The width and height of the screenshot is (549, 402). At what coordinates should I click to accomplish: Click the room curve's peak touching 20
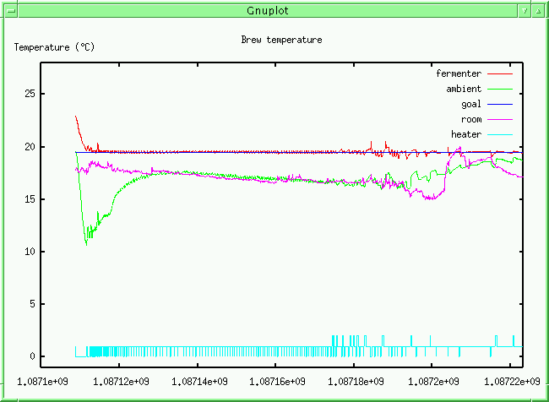tap(459, 147)
